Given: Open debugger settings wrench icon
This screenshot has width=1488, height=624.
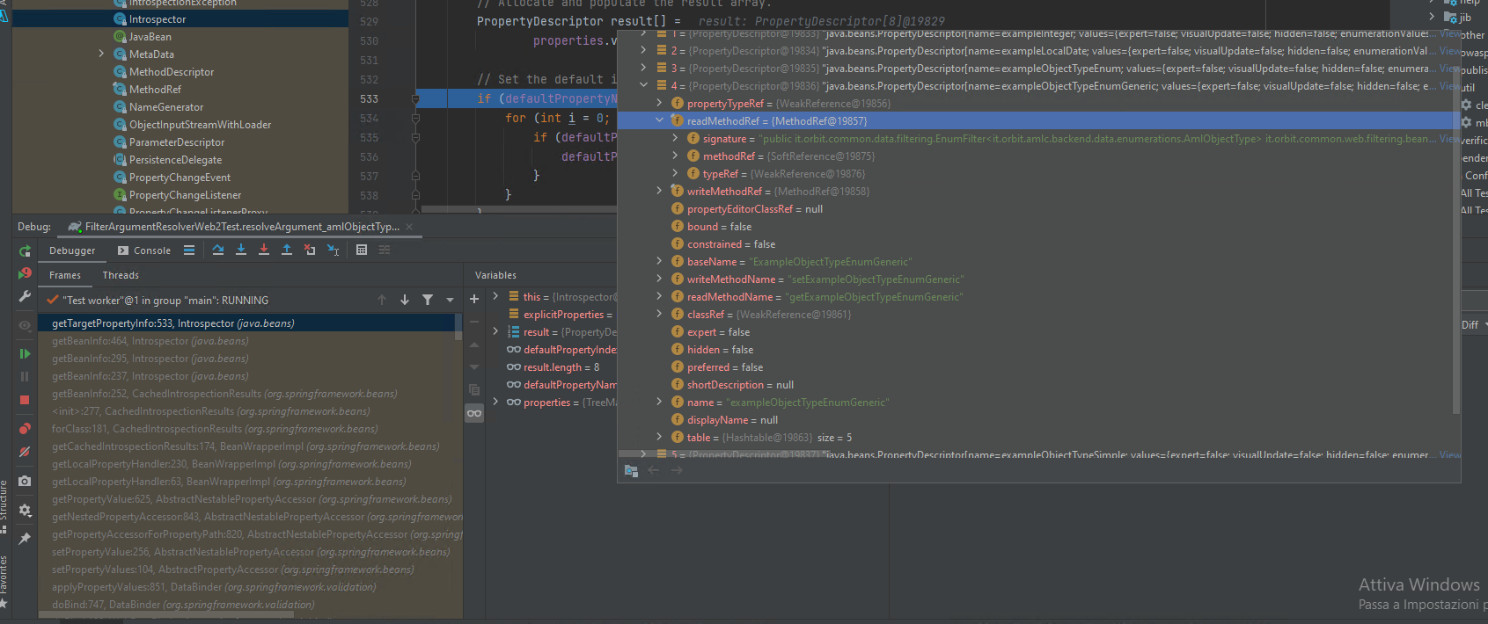Looking at the screenshot, I should tap(25, 297).
